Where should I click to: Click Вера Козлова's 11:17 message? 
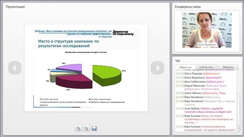(205, 128)
